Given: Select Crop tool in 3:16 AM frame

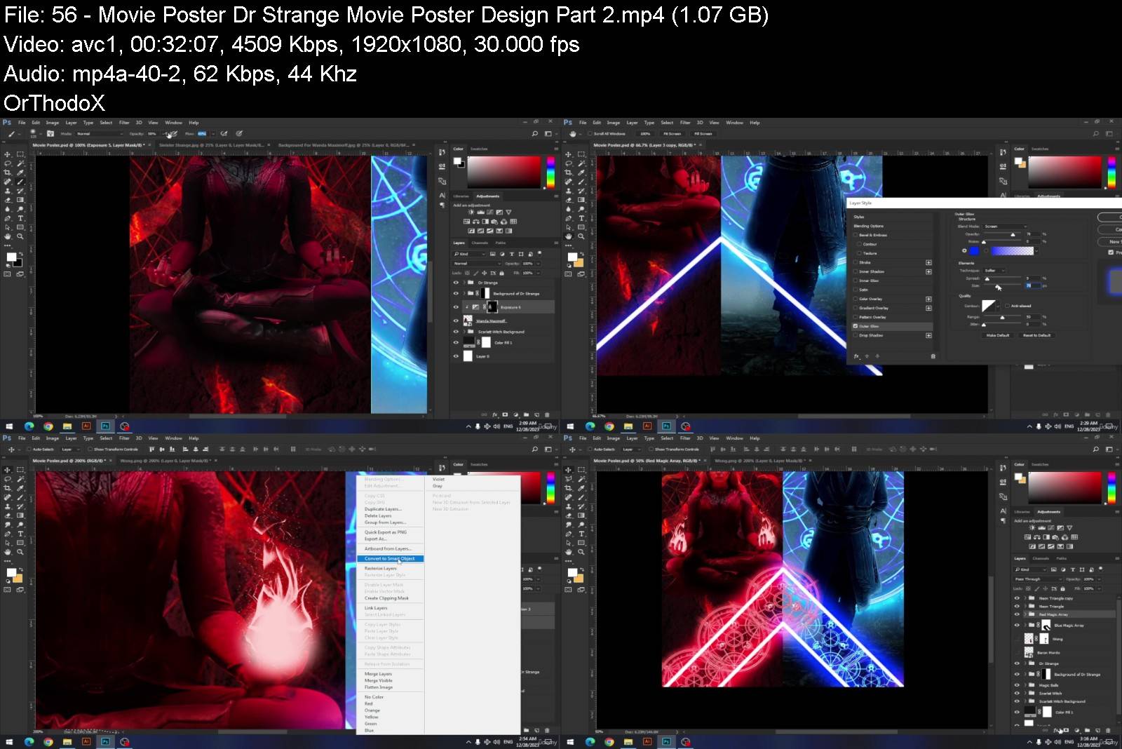Looking at the screenshot, I should coord(569,488).
